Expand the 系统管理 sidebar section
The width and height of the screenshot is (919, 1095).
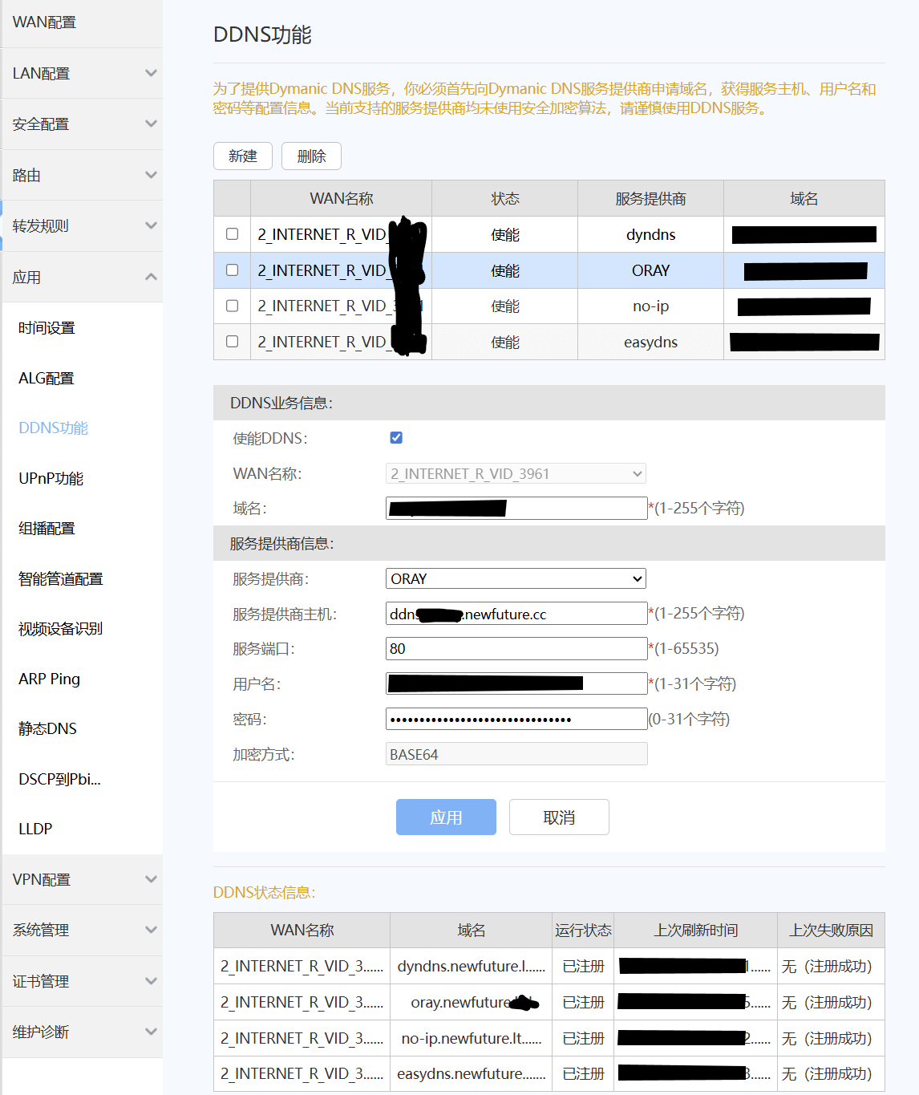click(x=82, y=930)
